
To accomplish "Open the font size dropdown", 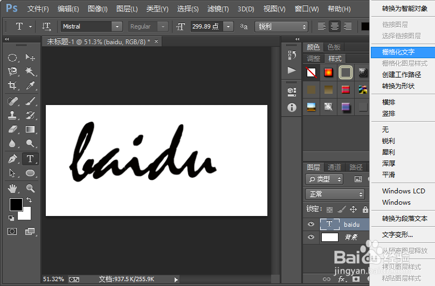I will 228,26.
